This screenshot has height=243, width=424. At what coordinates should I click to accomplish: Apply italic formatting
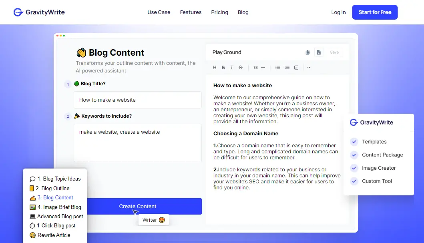tap(231, 67)
